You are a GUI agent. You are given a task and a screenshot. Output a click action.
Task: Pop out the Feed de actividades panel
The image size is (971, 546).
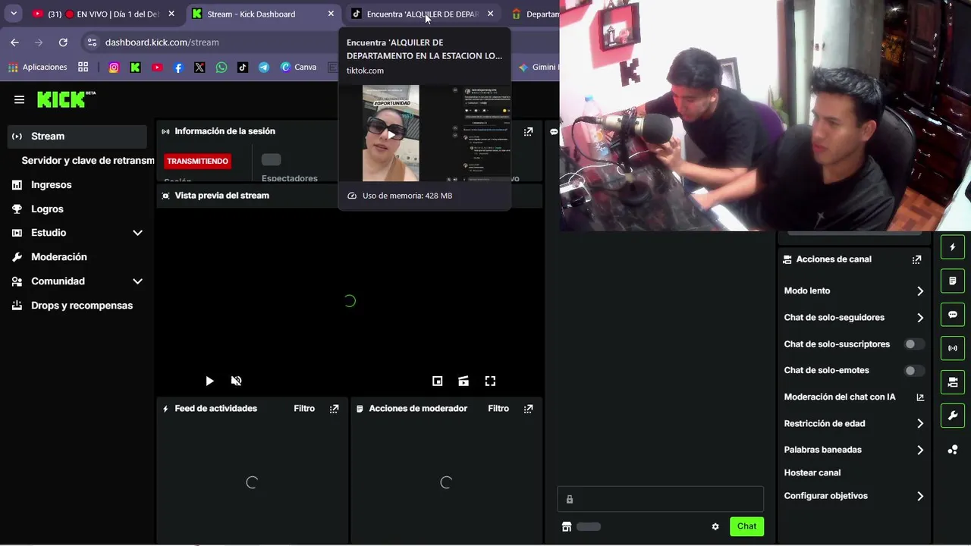(334, 409)
